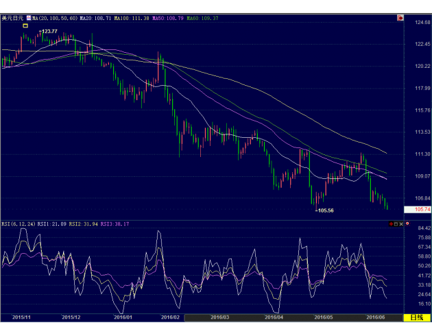Click the small icon beside 美元日元 title
The height and width of the screenshot is (336, 432).
pos(29,19)
